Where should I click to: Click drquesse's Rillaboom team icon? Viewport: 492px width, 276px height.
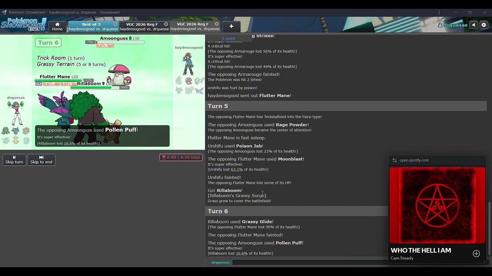(x=5, y=131)
